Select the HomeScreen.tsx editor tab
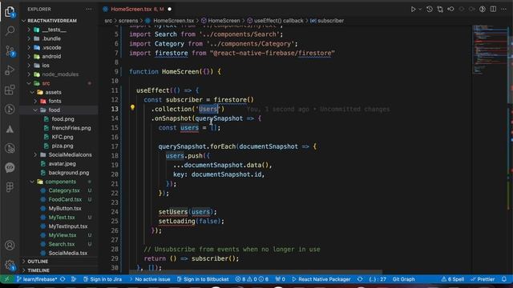This screenshot has height=288, width=513. [x=137, y=9]
